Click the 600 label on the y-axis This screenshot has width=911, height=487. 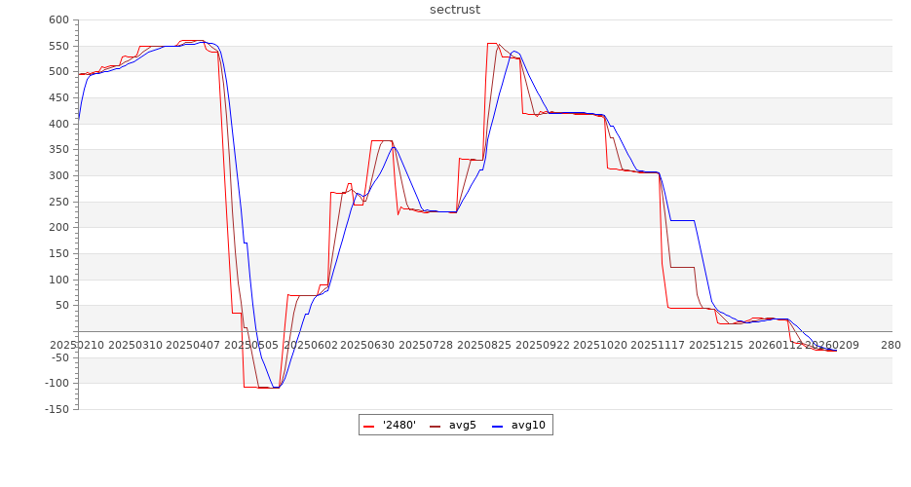tap(58, 20)
